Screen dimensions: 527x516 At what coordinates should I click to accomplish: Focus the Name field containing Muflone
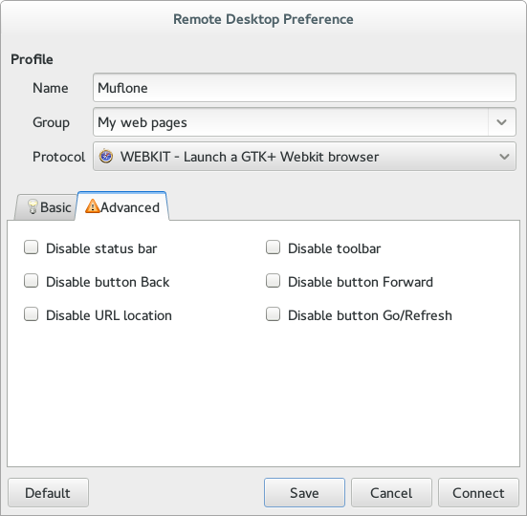point(304,88)
